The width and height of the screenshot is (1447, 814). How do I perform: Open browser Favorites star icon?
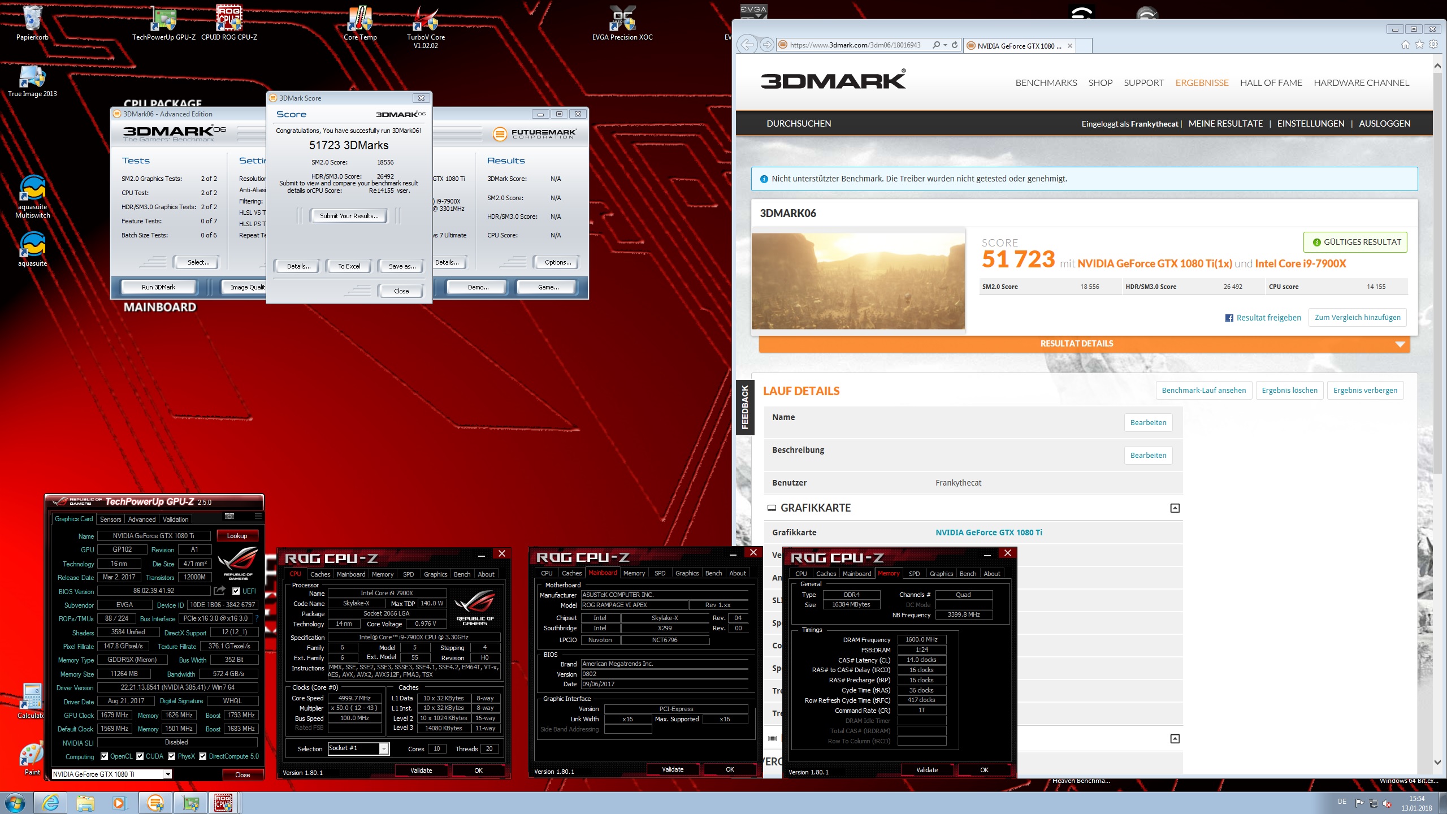point(1419,45)
